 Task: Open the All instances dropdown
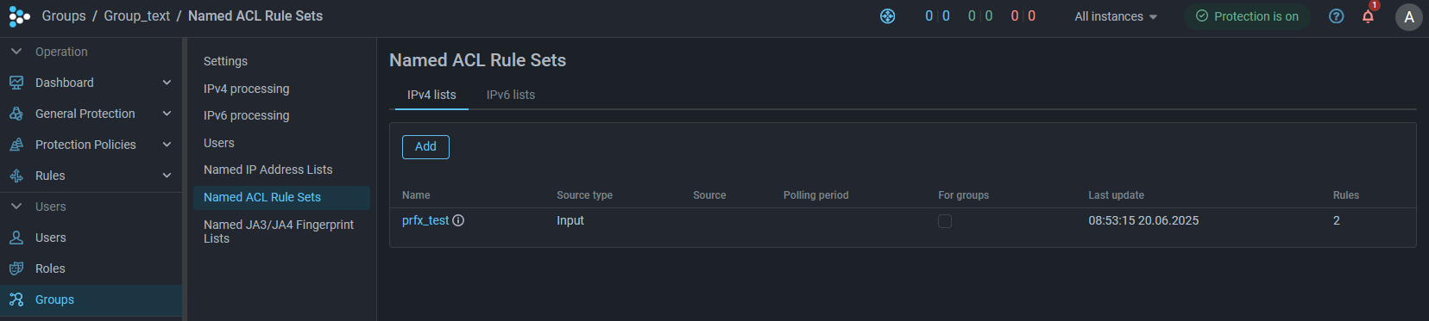tap(1116, 16)
